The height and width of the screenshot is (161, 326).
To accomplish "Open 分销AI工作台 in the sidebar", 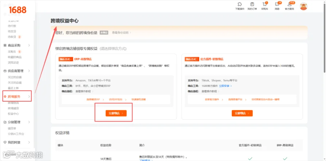I will (16, 134).
